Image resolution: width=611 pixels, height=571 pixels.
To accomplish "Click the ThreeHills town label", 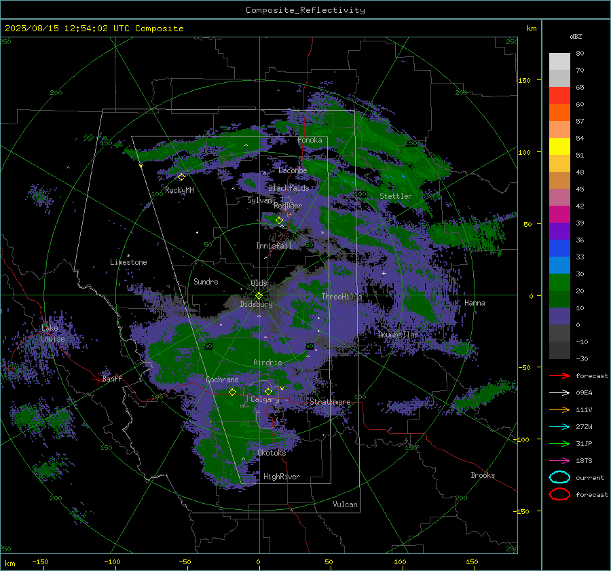I will click(x=341, y=297).
